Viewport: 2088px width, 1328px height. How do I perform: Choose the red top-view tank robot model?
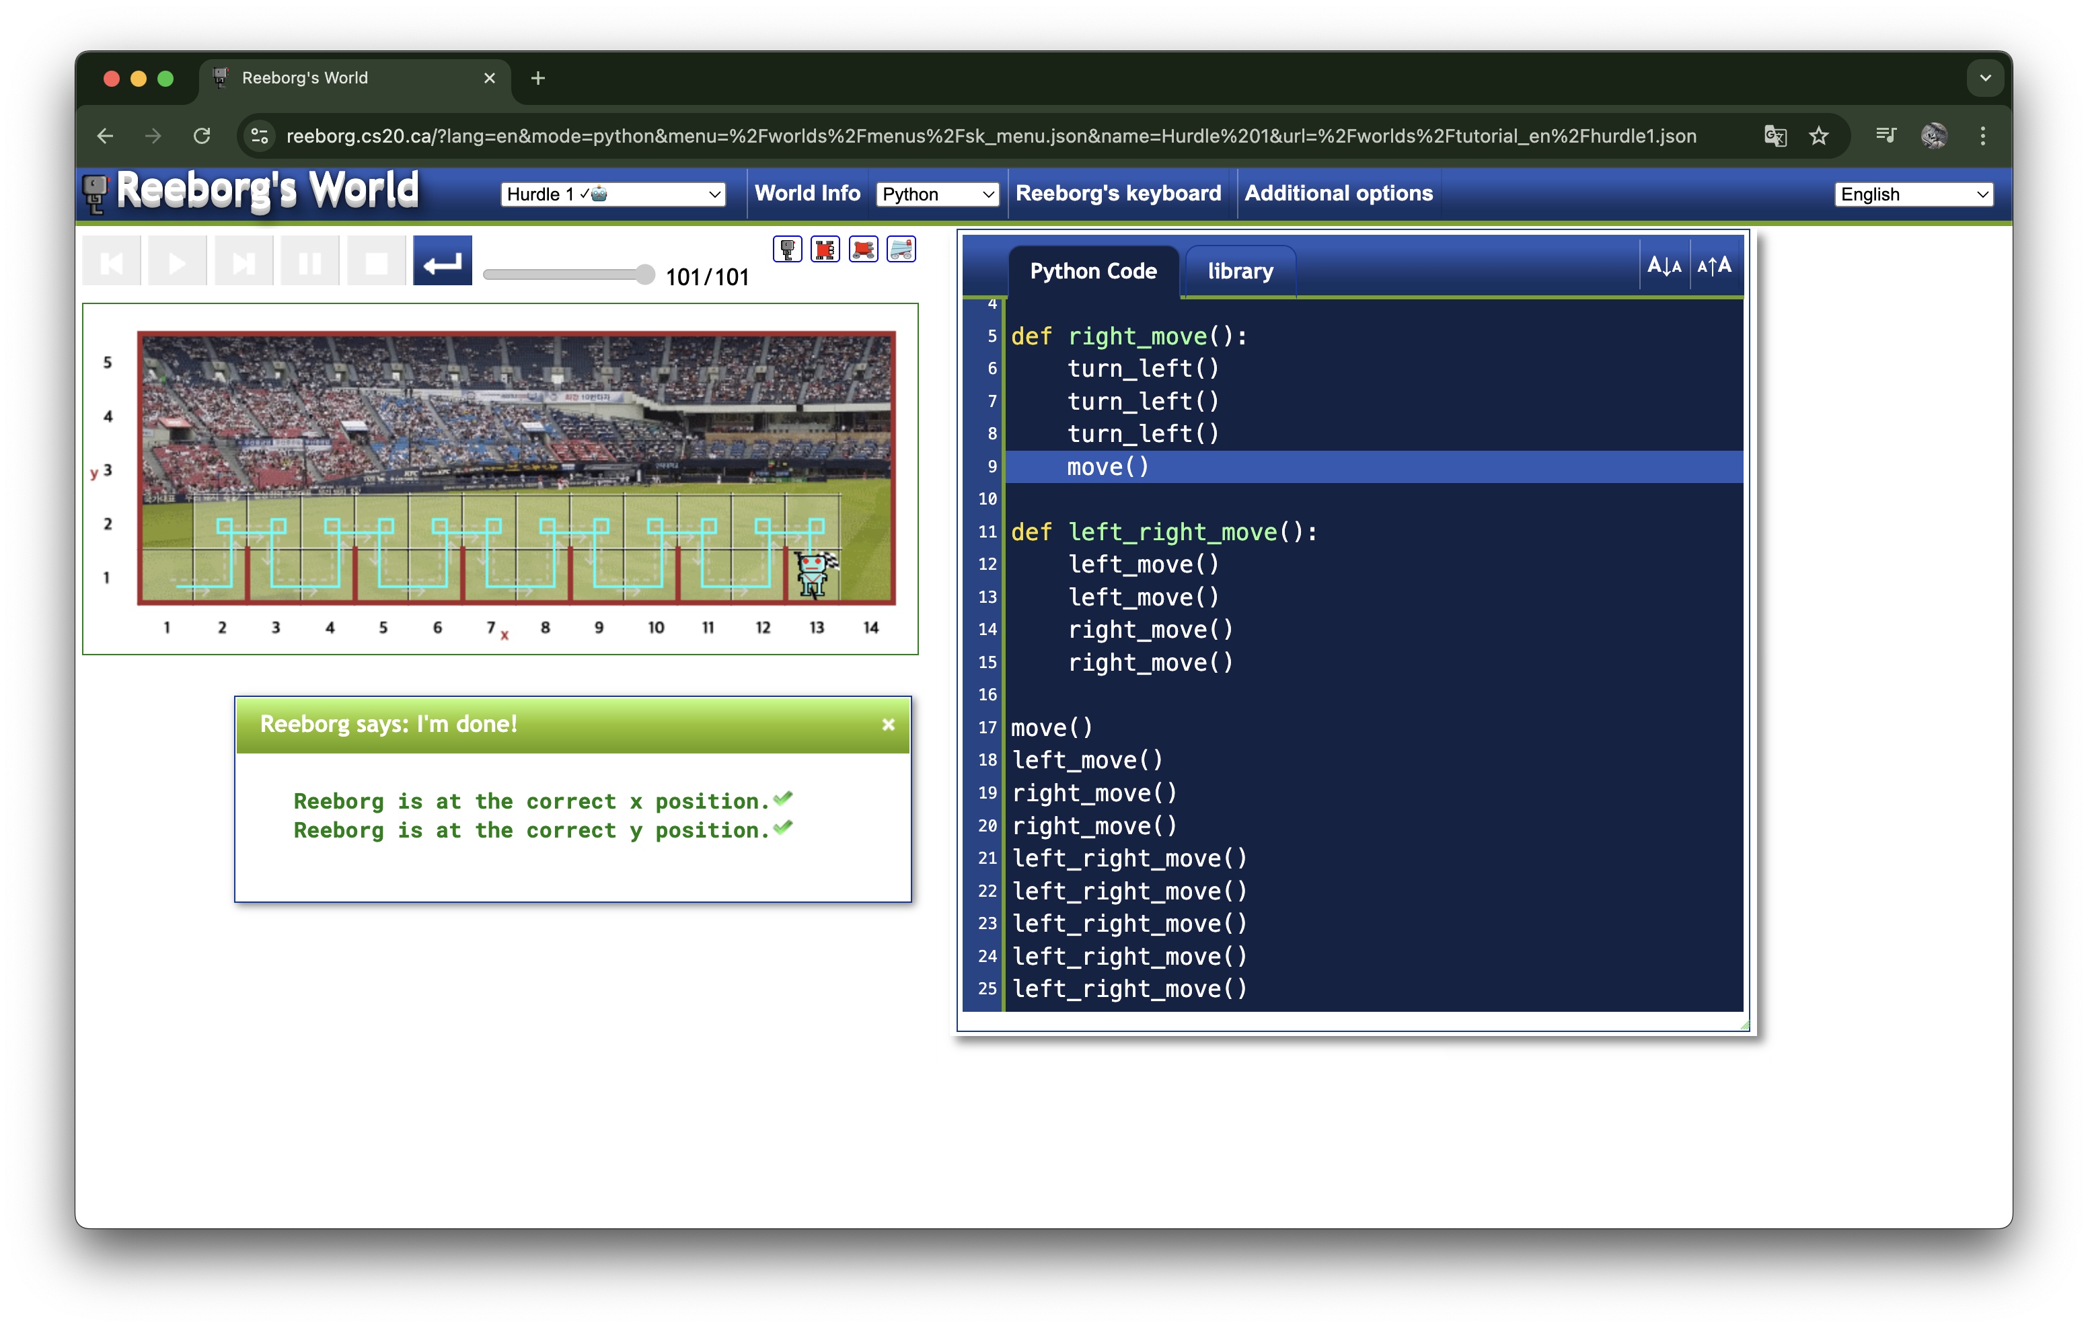pos(825,250)
